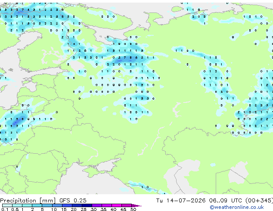Click the '06..09 UTC' time range
This screenshot has width=273, height=211.
coord(226,201)
